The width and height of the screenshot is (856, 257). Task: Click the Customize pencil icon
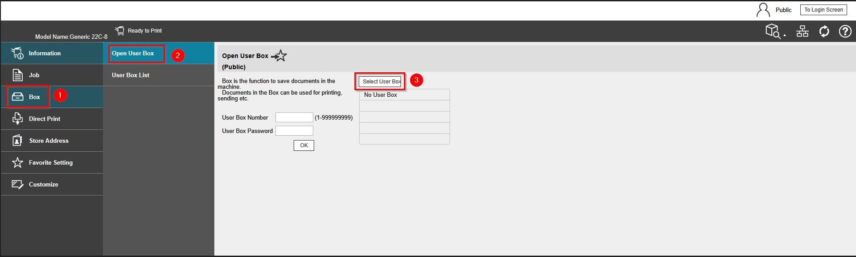click(17, 184)
